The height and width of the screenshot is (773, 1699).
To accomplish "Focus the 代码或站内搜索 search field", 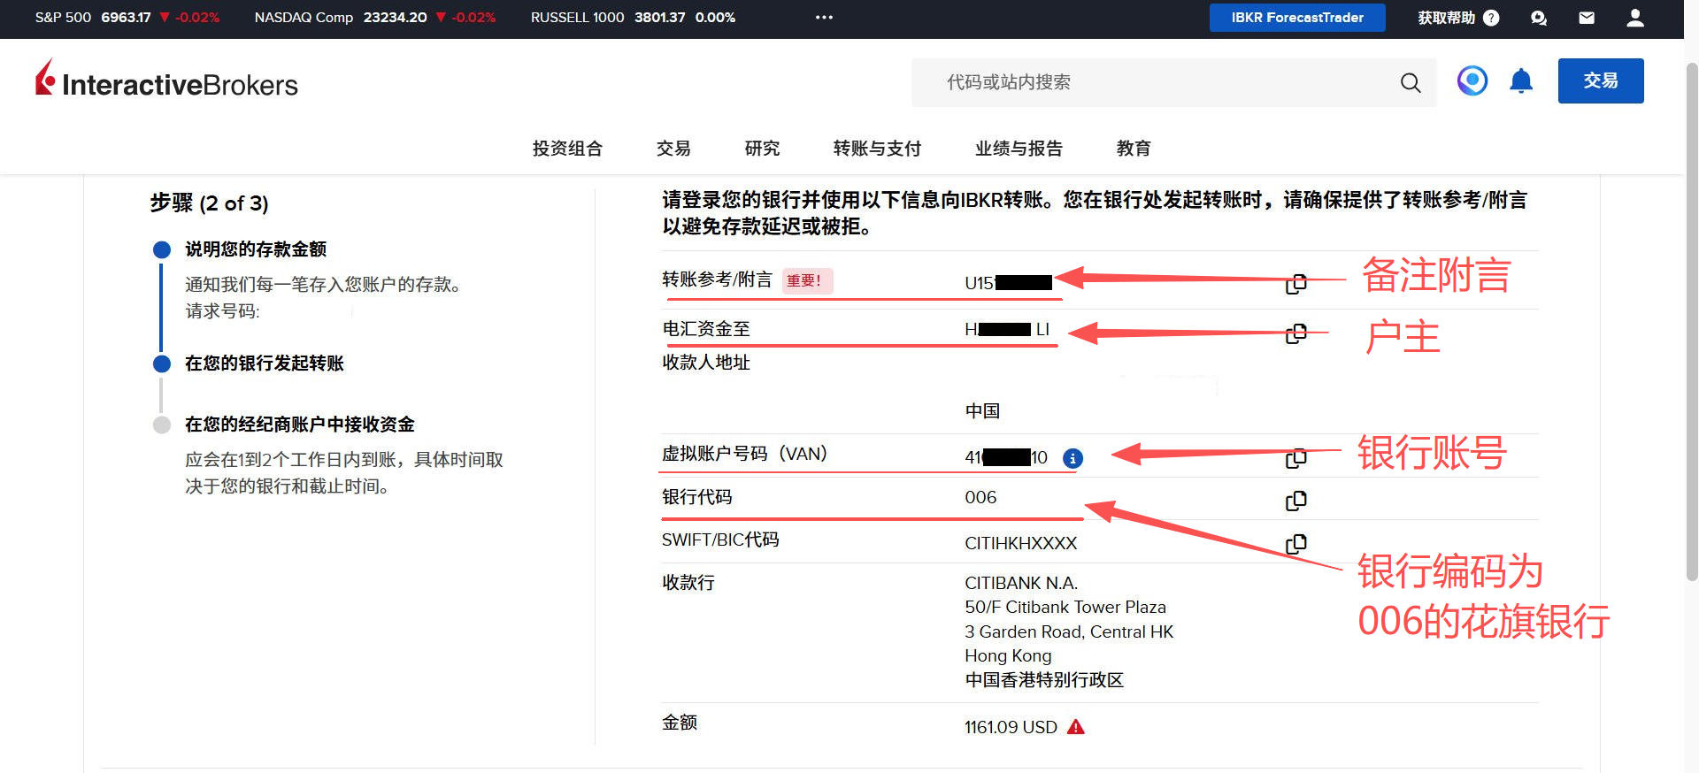I will point(1150,83).
